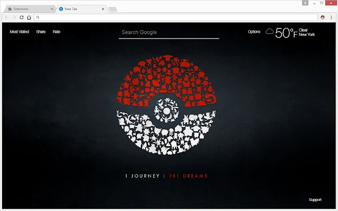Reload the page with refresh icon
The height and width of the screenshot is (211, 338).
22,17
